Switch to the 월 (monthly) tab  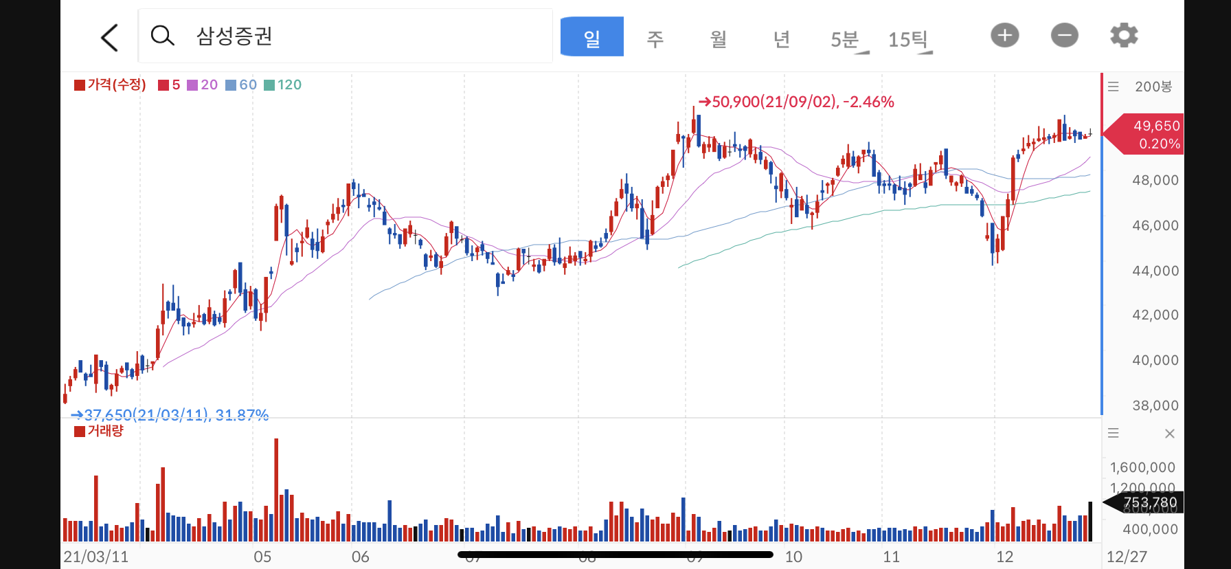point(719,38)
